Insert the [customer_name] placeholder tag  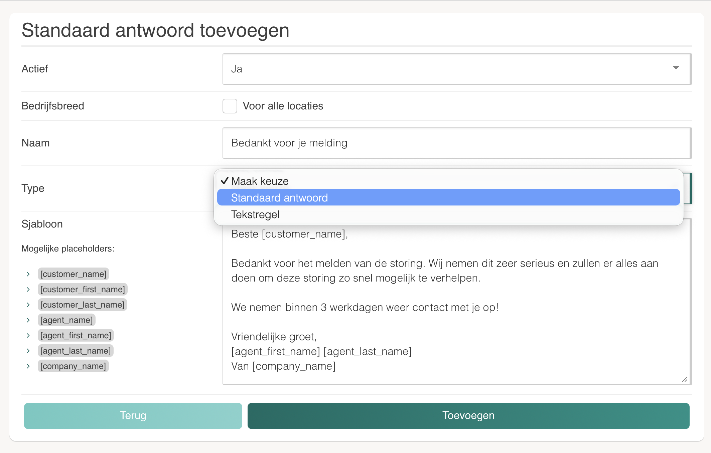pyautogui.click(x=73, y=274)
